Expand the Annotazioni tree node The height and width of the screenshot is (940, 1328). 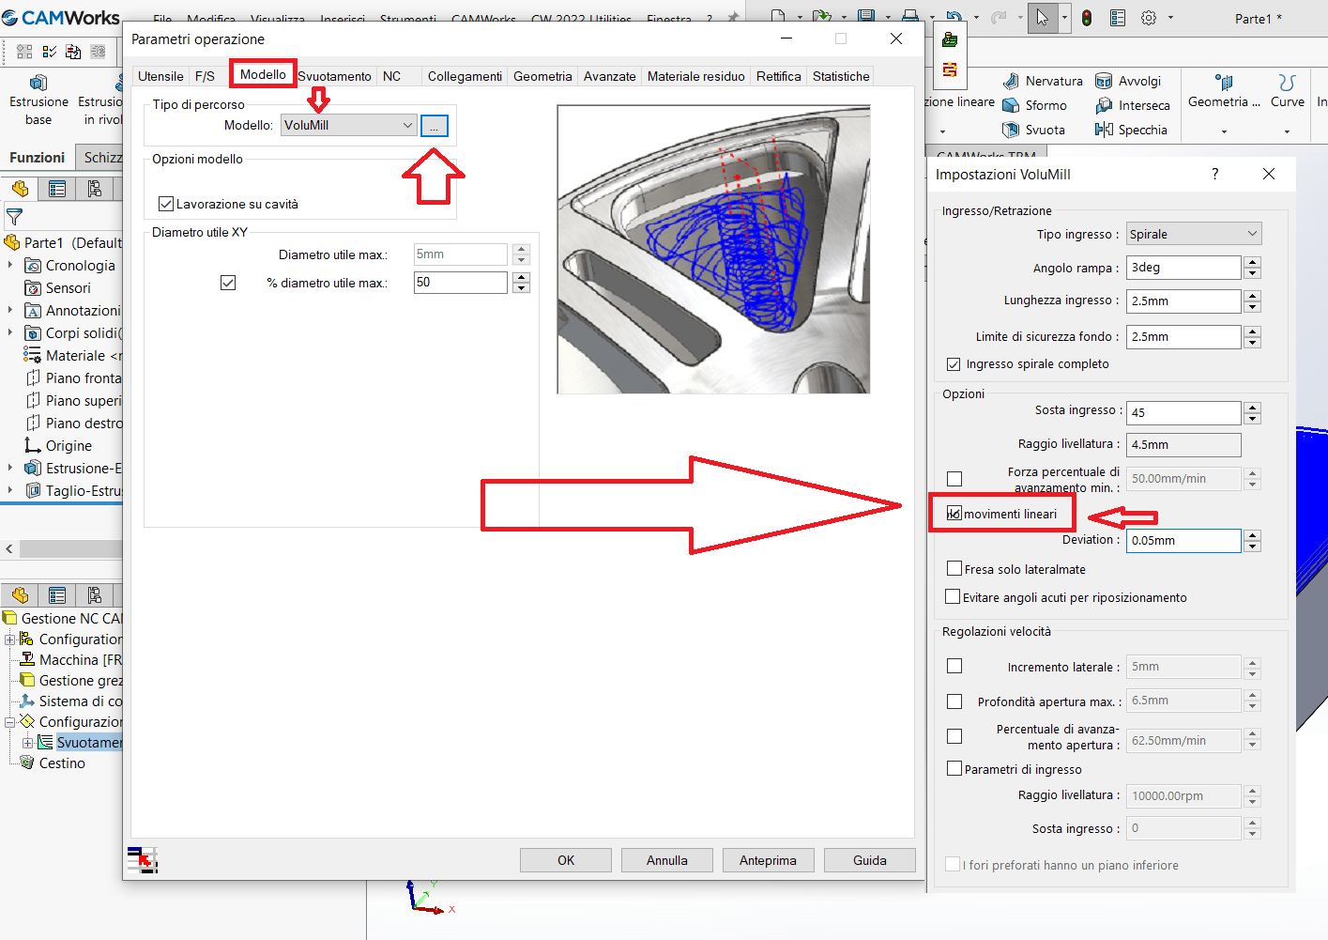(x=10, y=311)
